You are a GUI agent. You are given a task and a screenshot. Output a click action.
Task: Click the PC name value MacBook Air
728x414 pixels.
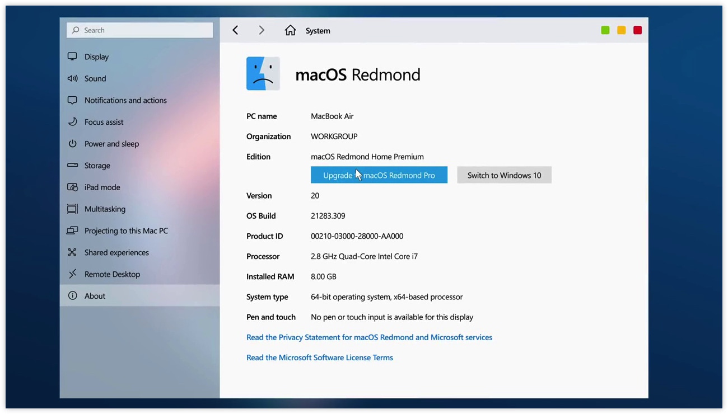[x=332, y=116]
